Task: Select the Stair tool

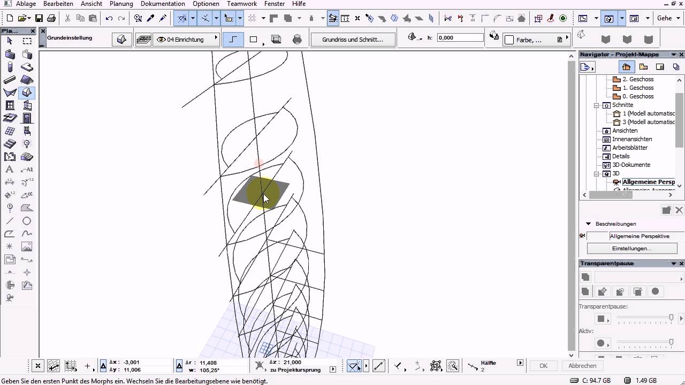Action: 10,144
